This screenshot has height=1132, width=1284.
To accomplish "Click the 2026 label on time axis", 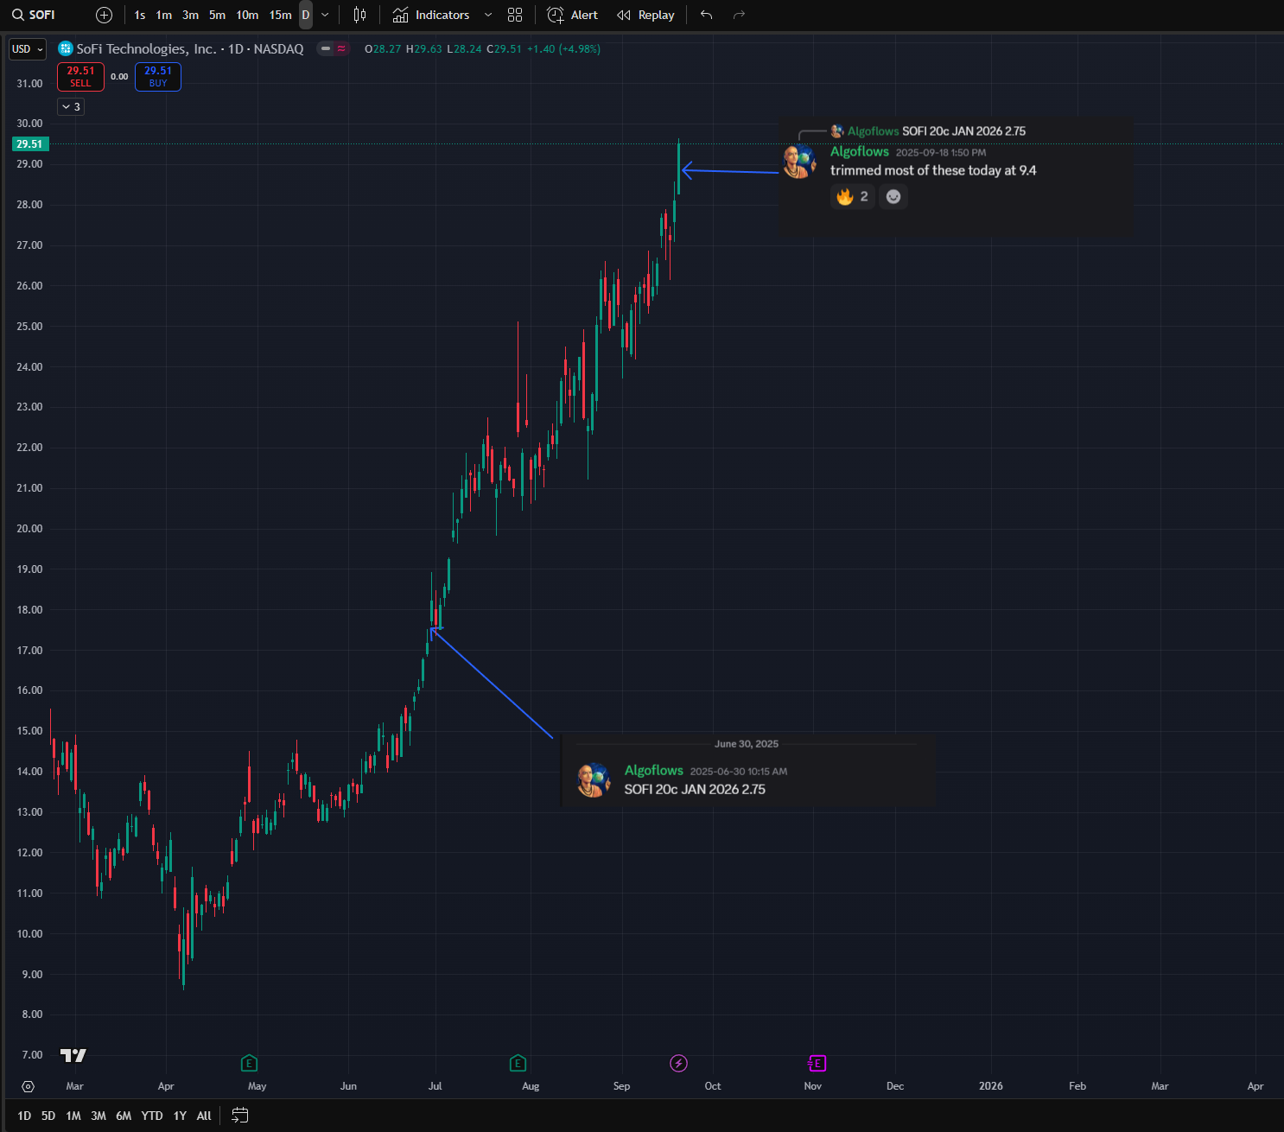I will click(991, 1086).
